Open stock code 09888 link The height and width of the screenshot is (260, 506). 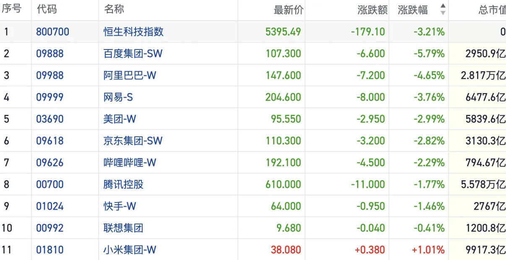coord(50,54)
